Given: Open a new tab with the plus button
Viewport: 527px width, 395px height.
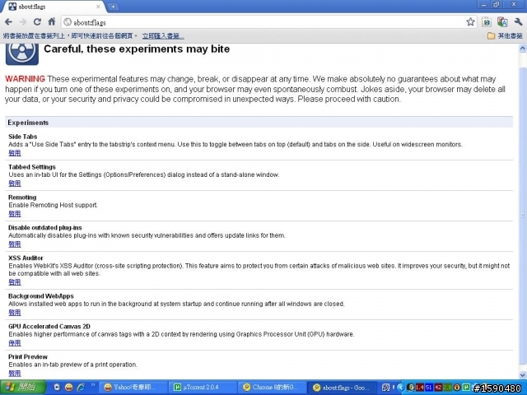Looking at the screenshot, I should (x=113, y=7).
